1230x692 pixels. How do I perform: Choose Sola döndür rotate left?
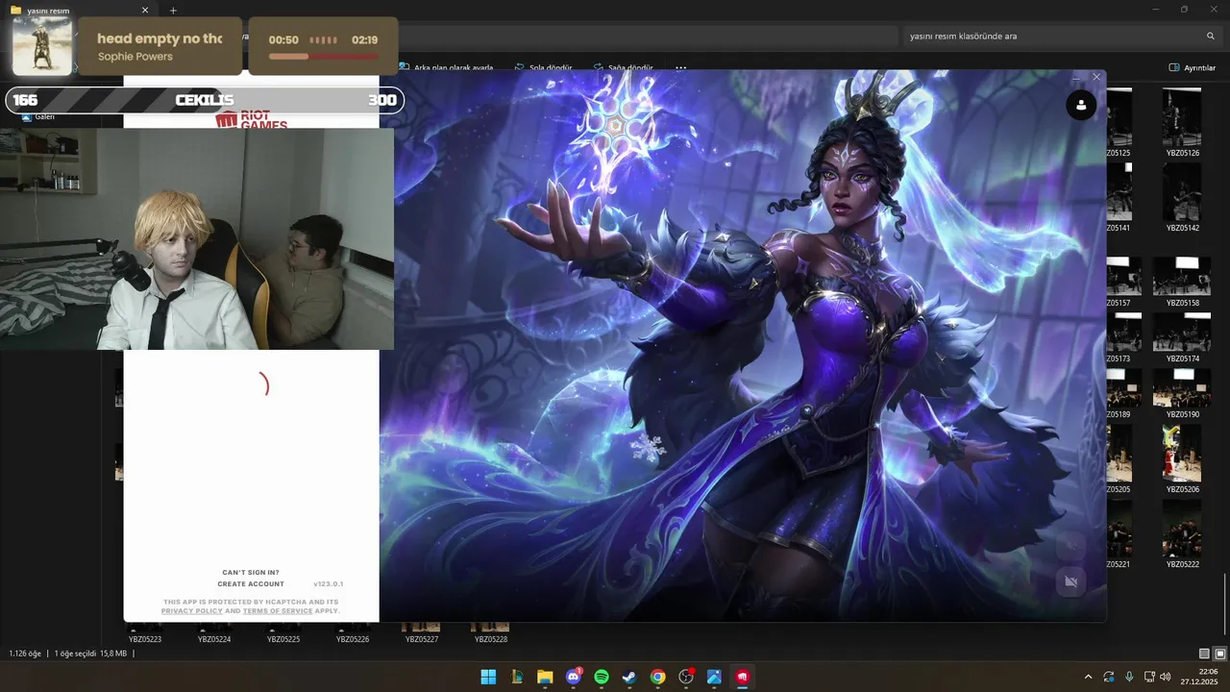click(x=543, y=68)
